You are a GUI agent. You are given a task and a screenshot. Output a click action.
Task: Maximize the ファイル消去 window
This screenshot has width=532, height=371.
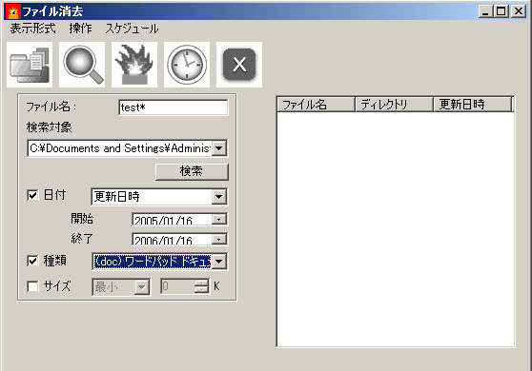[x=501, y=11]
